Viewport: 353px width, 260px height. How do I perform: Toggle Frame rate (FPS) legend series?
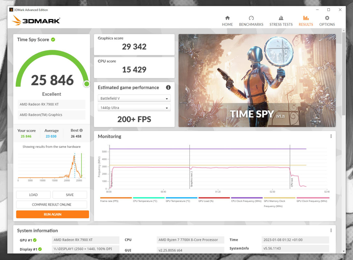[x=116, y=200]
